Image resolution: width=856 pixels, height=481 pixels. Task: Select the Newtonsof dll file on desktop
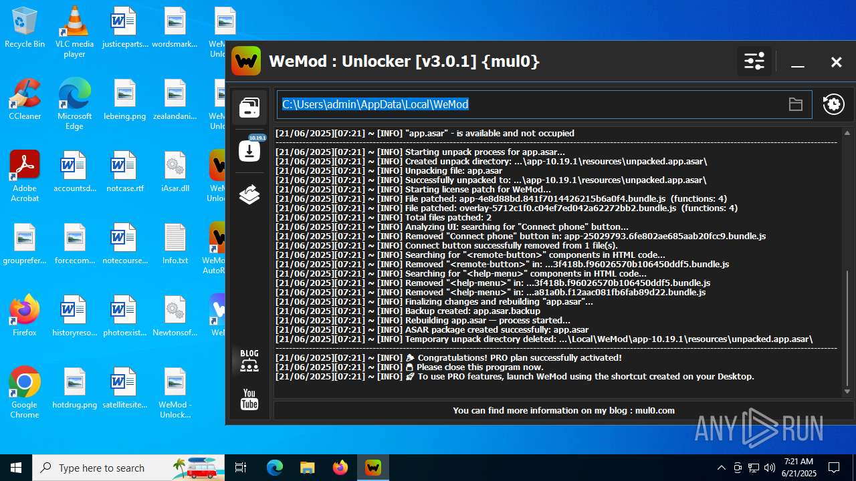tap(175, 317)
